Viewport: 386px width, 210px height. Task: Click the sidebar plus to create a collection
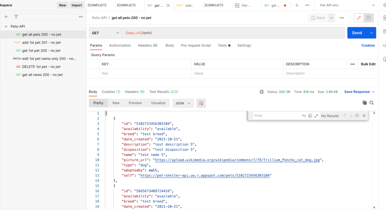tap(6, 17)
